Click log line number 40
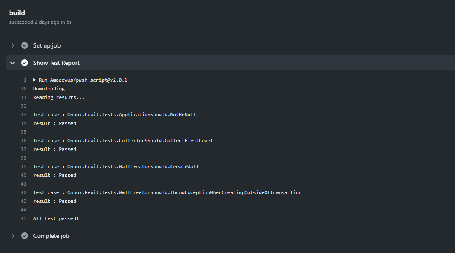This screenshot has width=455, height=253. (23, 175)
